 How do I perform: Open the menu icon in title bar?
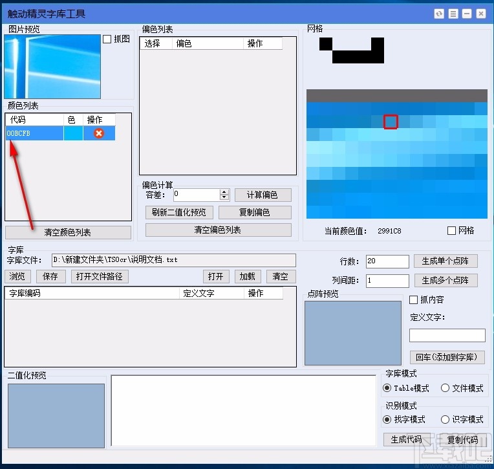[x=453, y=14]
